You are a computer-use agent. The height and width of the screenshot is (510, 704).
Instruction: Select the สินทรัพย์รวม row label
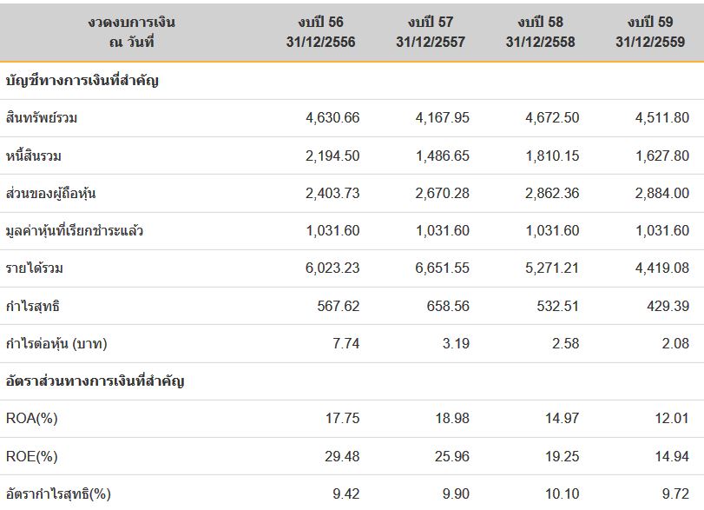pyautogui.click(x=42, y=118)
